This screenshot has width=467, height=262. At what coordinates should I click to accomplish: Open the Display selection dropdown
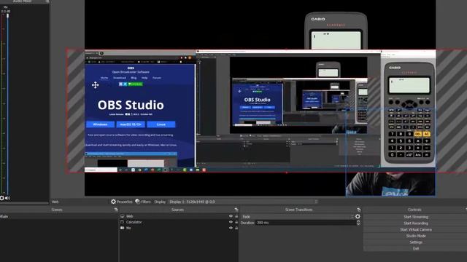coord(243,202)
